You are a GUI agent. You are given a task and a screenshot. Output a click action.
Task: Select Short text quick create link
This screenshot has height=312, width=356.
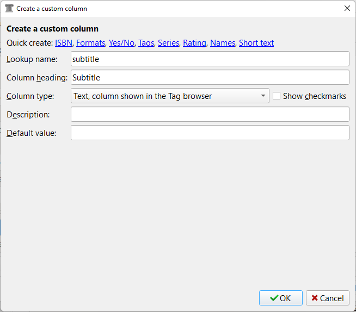(x=256, y=43)
